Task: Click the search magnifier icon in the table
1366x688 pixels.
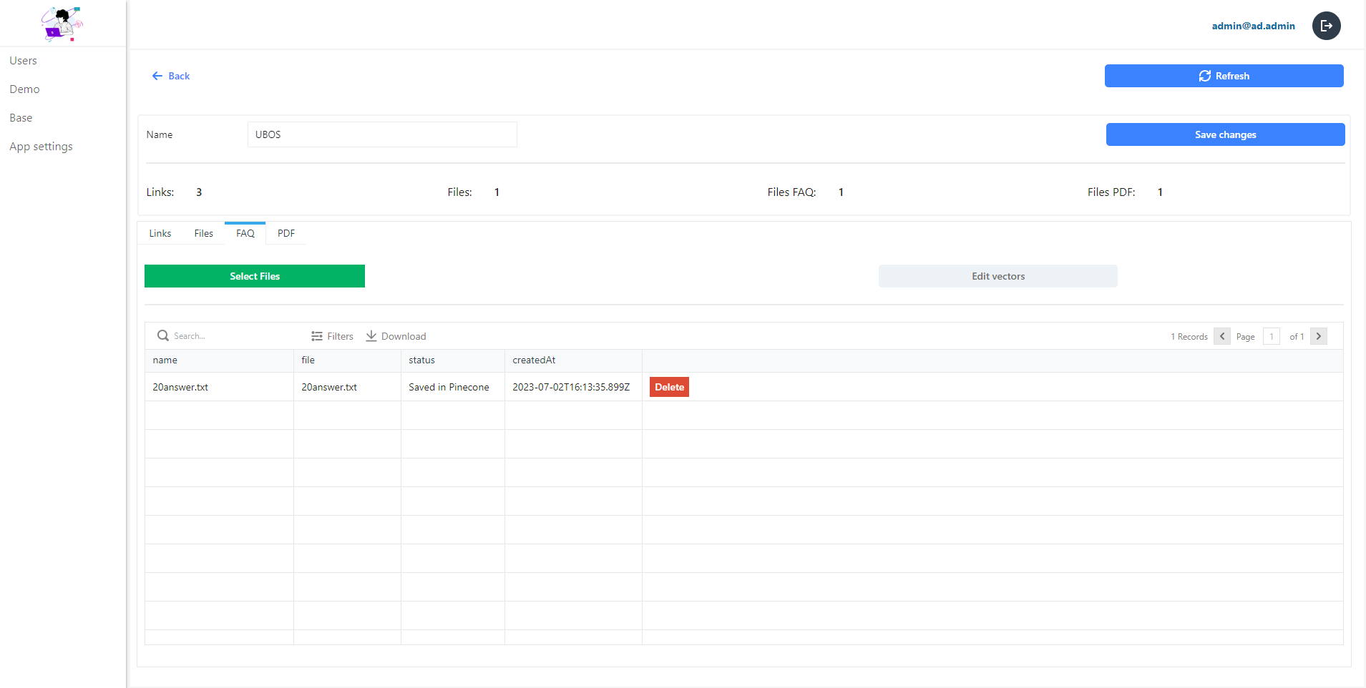Action: click(x=163, y=335)
